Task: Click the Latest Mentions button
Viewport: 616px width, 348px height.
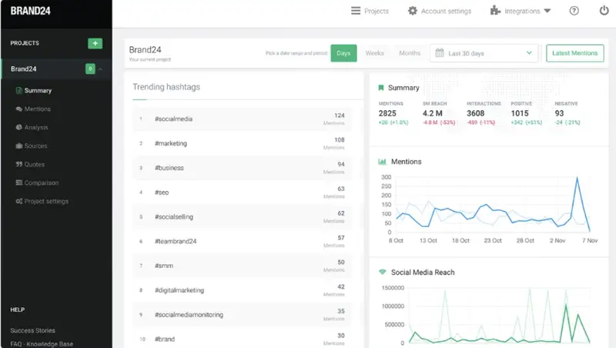Action: [x=574, y=53]
